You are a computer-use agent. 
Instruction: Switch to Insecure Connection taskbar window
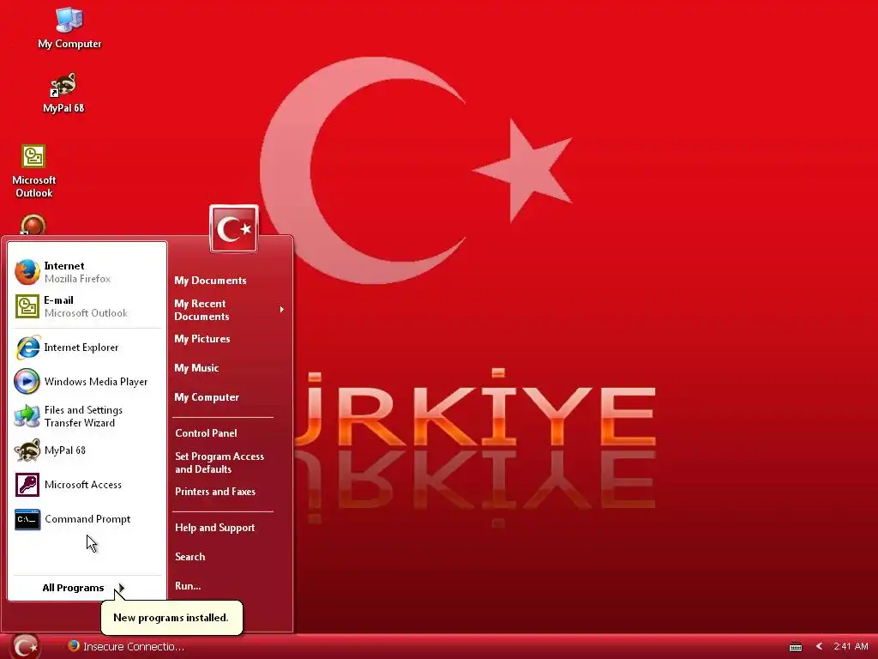click(x=126, y=646)
